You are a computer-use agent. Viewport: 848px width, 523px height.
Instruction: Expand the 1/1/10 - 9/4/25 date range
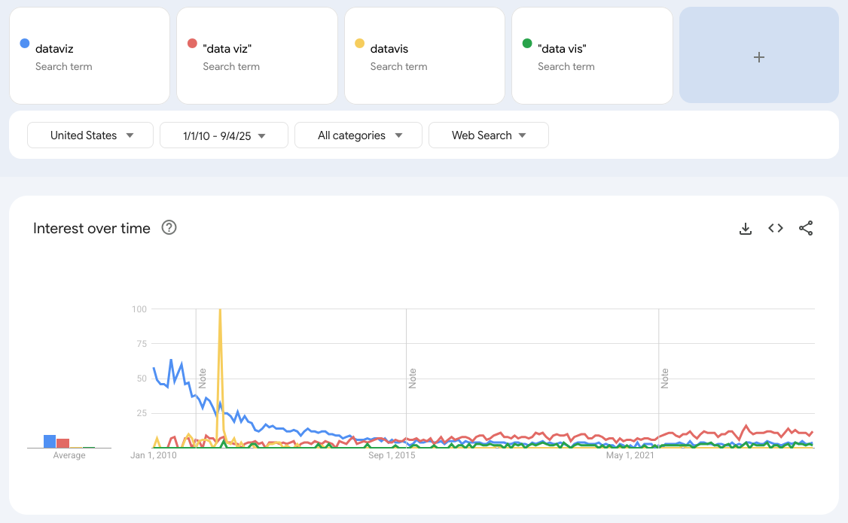[x=224, y=135]
